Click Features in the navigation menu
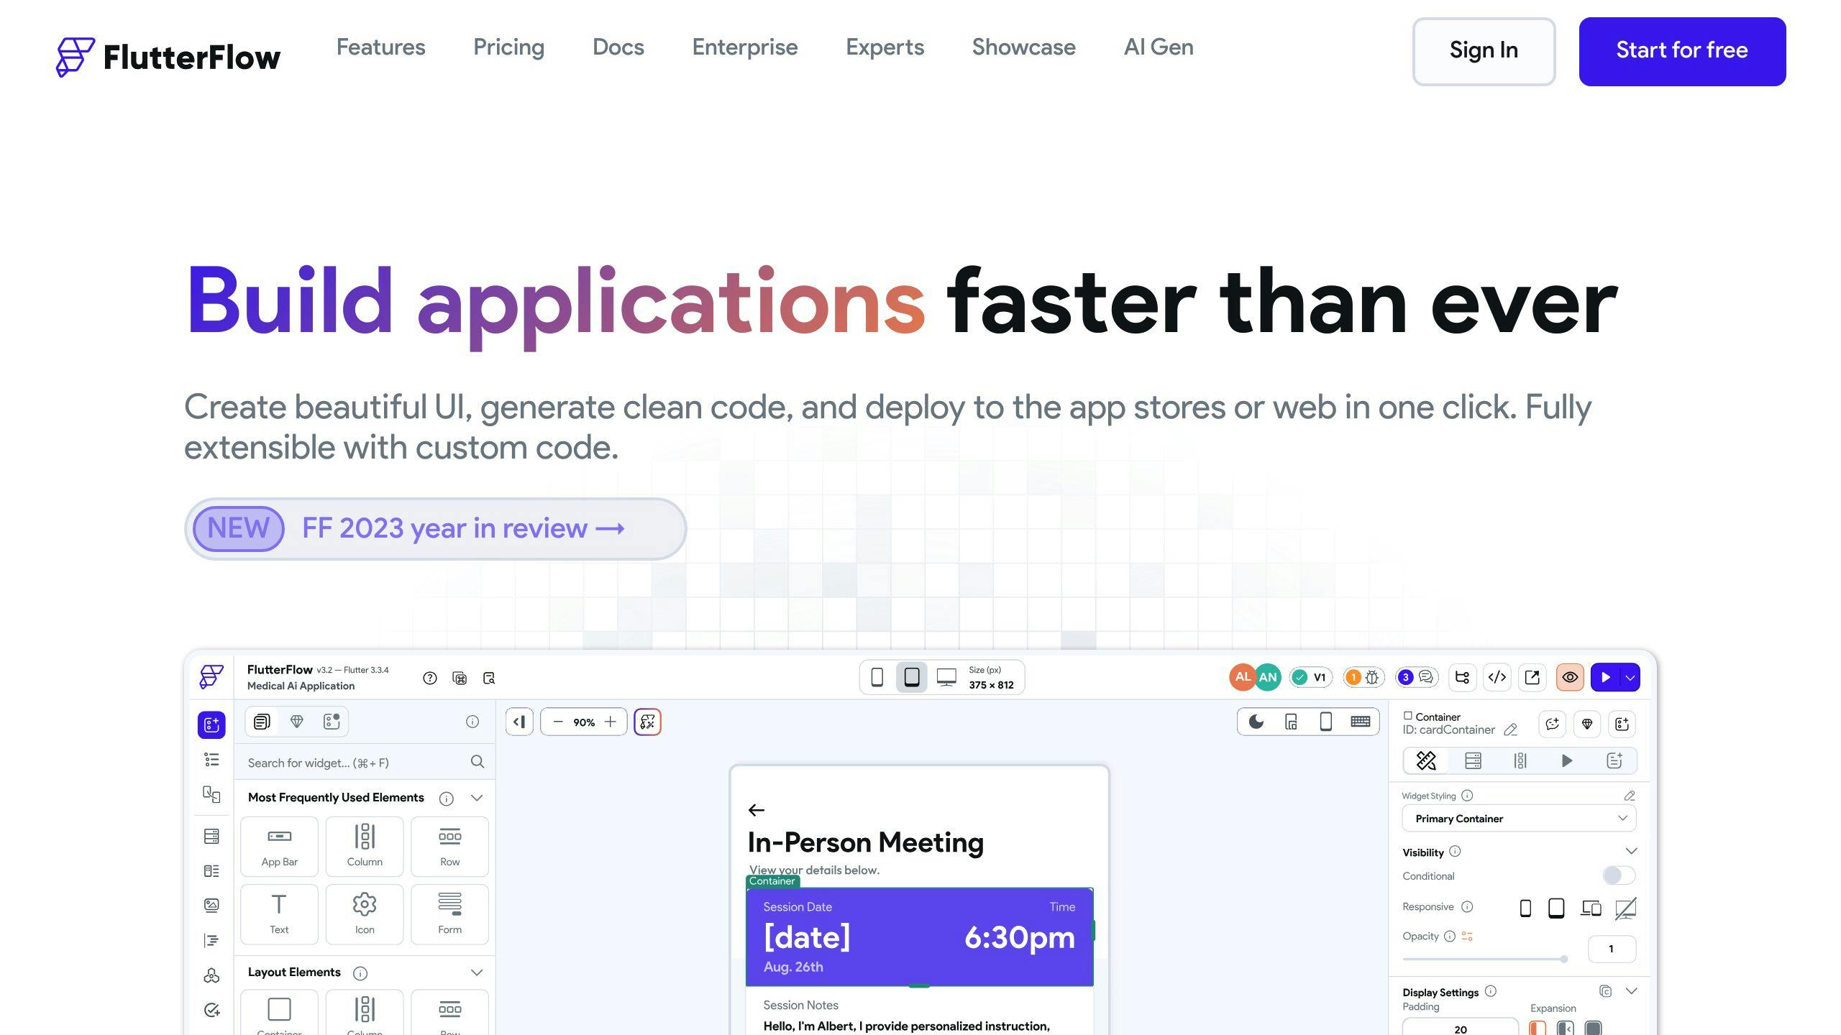This screenshot has height=1035, width=1841. point(379,48)
